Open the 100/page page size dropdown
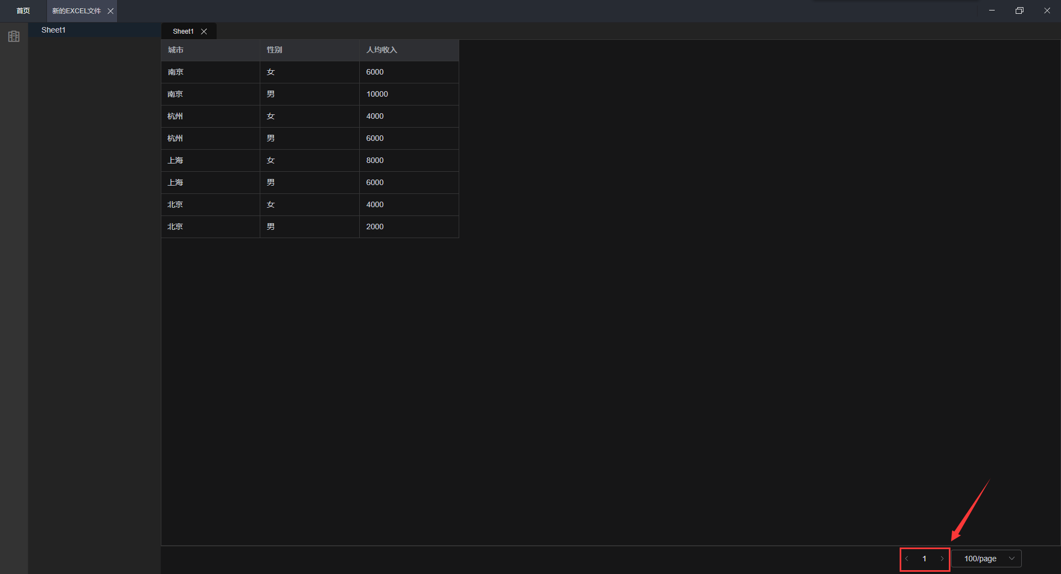1061x574 pixels. tap(987, 559)
